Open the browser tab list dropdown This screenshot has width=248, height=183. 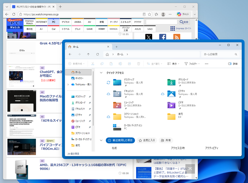click(7, 7)
